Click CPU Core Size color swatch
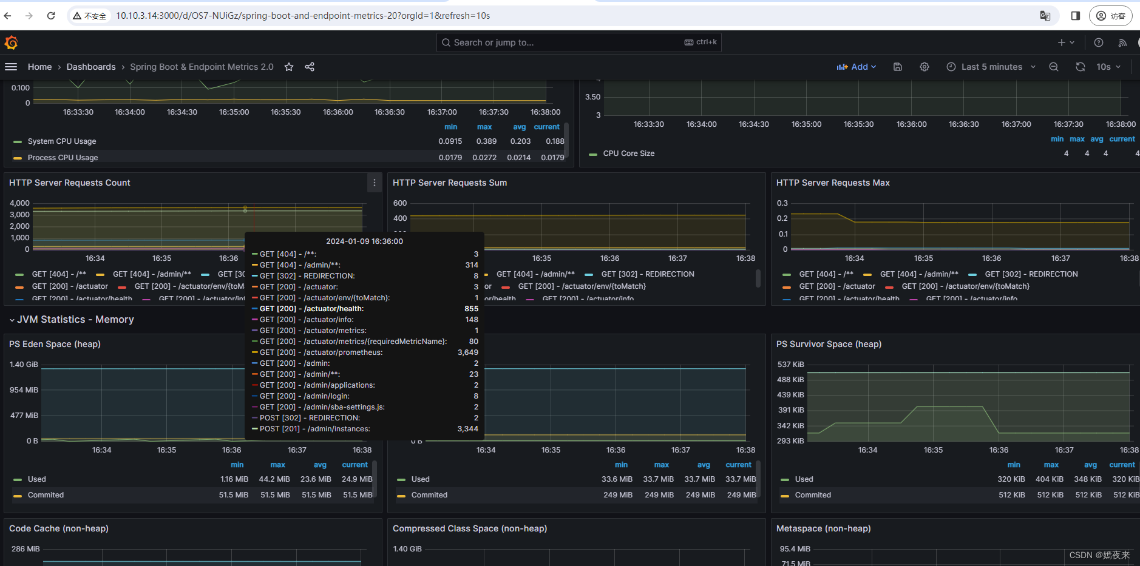 pos(593,154)
